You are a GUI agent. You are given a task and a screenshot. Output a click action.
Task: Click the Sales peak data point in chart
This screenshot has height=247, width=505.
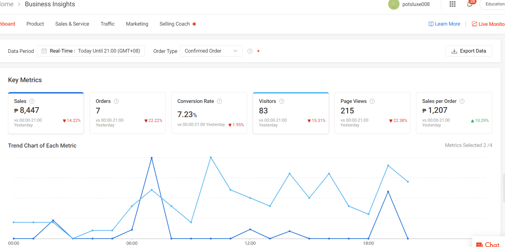coord(152,158)
